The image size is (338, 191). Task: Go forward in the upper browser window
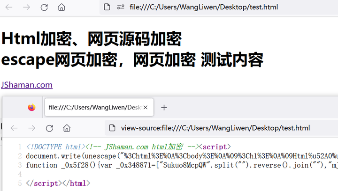[26, 7]
